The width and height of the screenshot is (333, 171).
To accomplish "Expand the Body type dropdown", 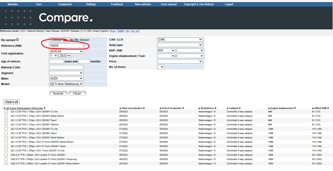I will [180, 45].
